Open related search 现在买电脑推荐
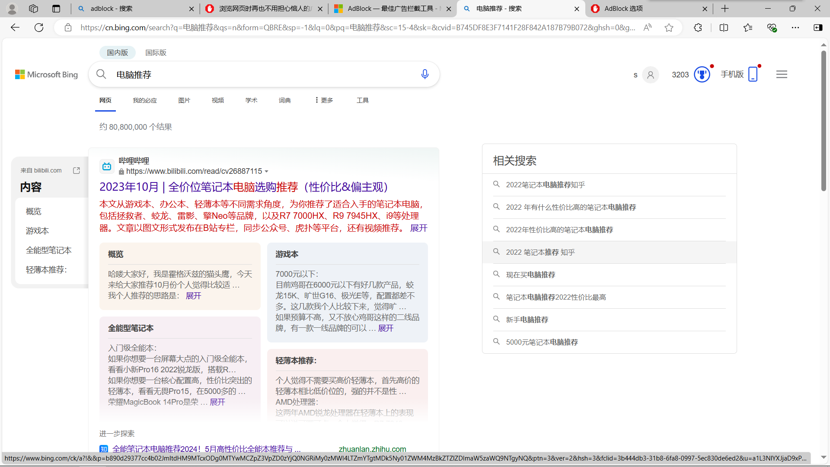Viewport: 830px width, 467px height. [531, 275]
